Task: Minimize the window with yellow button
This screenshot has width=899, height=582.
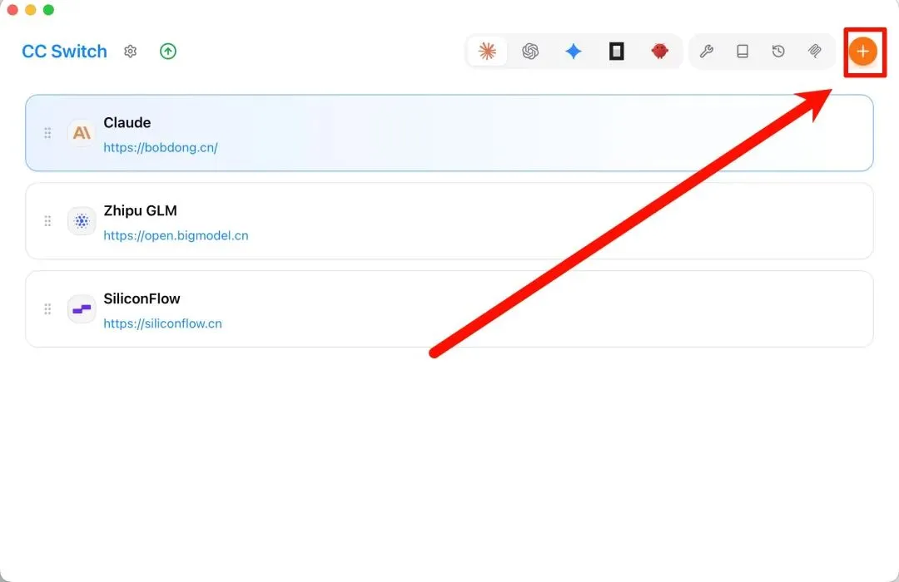Action: [31, 10]
